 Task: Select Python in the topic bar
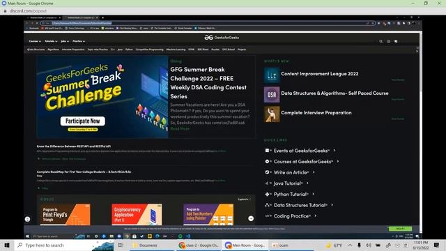pyautogui.click(x=129, y=50)
